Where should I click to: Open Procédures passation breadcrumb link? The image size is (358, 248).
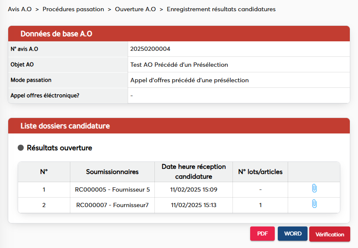tap(73, 9)
